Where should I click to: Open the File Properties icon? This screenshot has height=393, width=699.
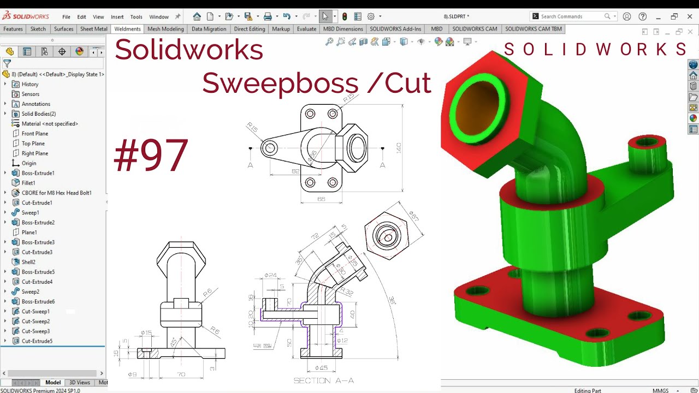tap(358, 16)
